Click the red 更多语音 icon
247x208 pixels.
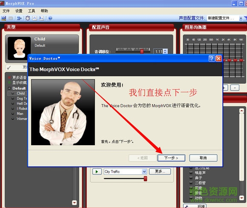[x=9, y=77]
